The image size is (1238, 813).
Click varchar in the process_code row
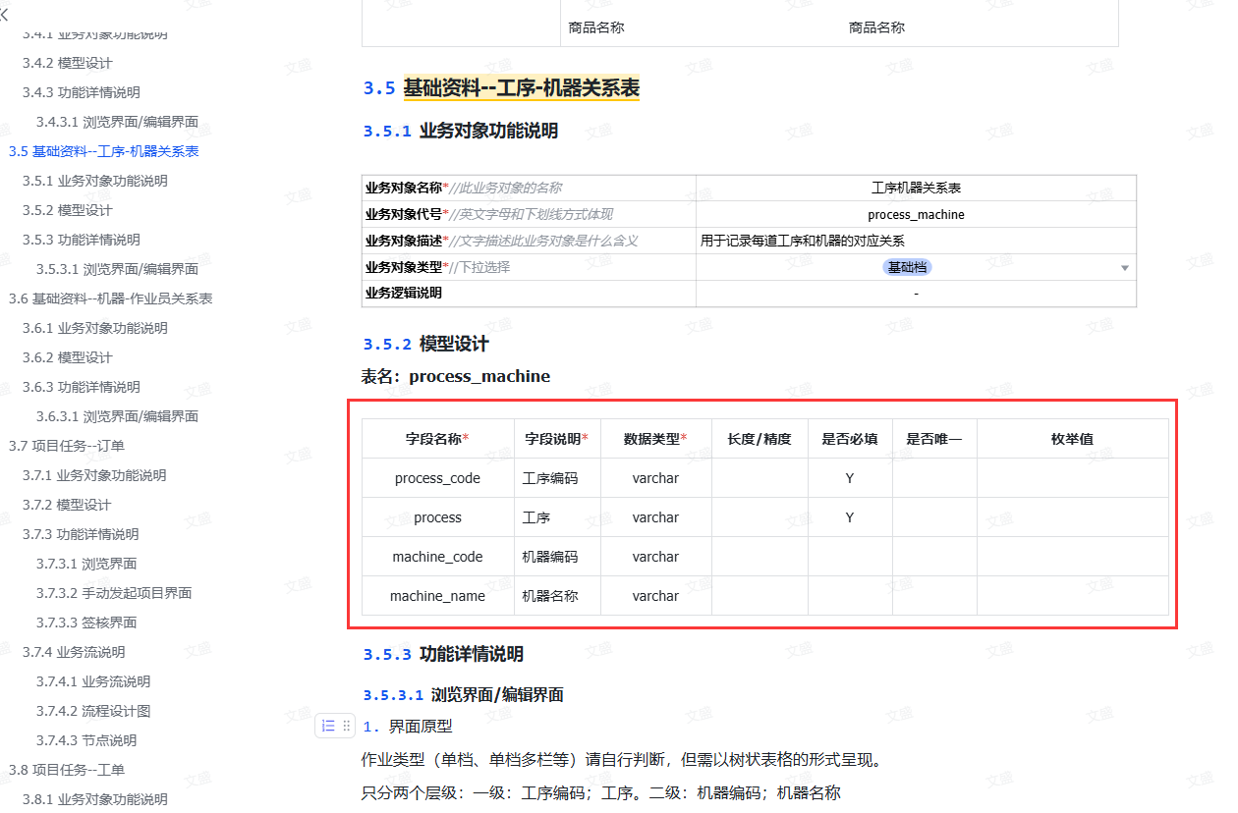coord(655,478)
